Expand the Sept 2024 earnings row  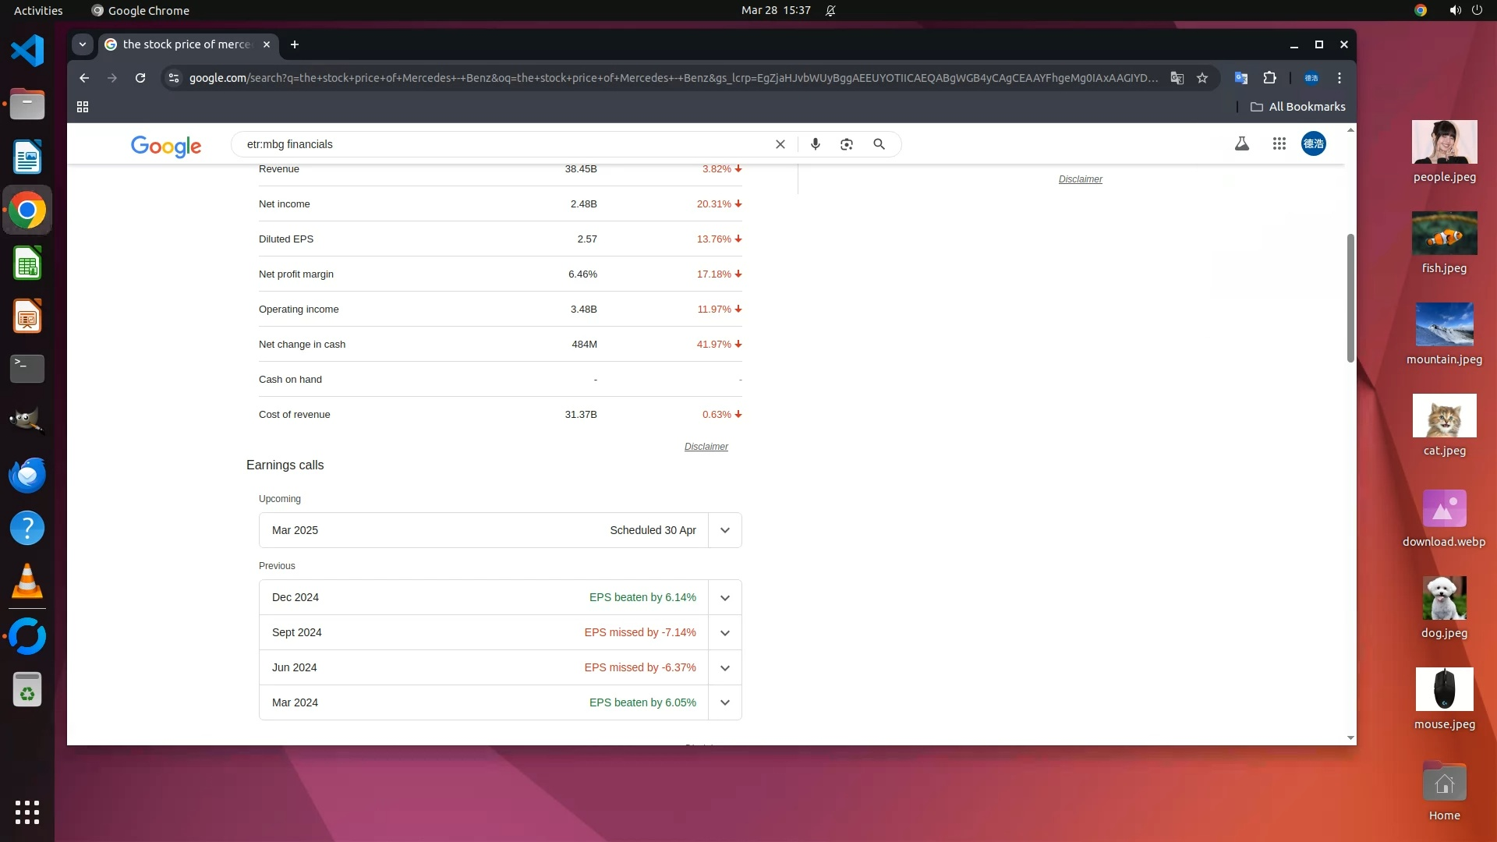click(724, 633)
